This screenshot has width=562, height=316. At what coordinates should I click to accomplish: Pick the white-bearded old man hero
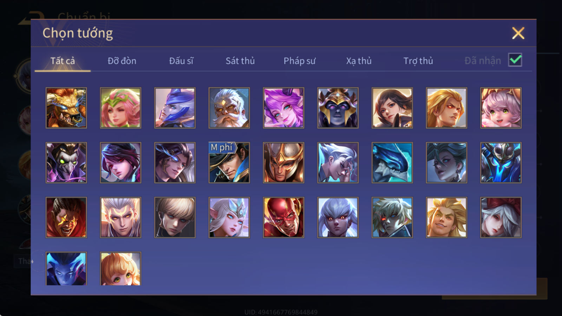(229, 108)
